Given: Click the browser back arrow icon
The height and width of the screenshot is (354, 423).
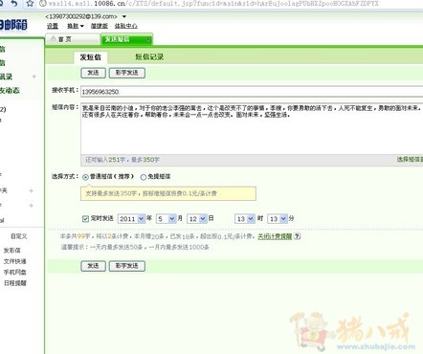Looking at the screenshot, I should click(x=13, y=4).
